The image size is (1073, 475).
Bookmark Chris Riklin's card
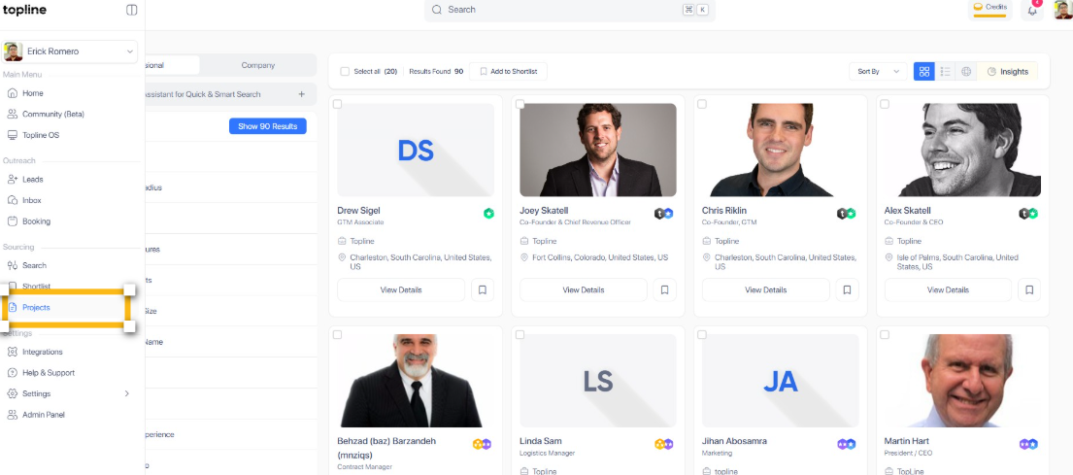click(x=847, y=290)
